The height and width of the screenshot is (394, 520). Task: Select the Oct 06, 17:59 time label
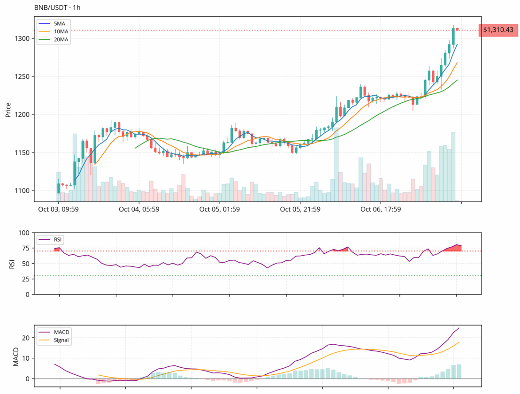pos(381,209)
